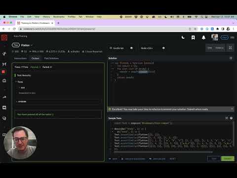Expand the STDERR section
The height and width of the screenshot is (178, 237).
(21, 102)
